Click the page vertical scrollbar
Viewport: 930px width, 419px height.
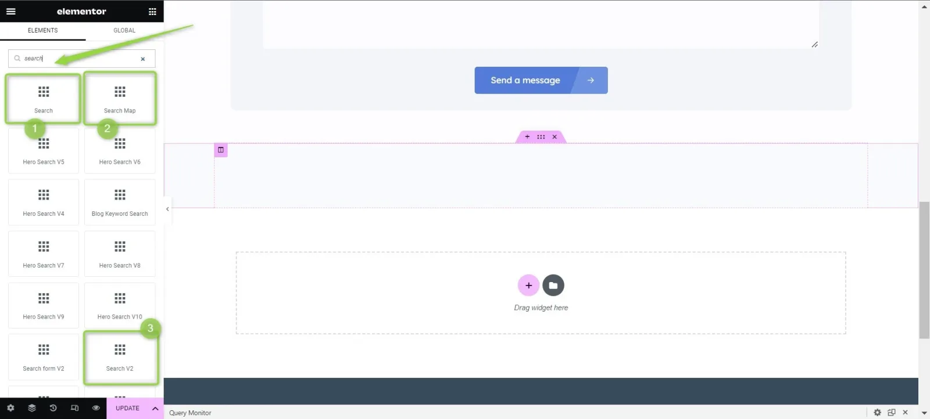pyautogui.click(x=924, y=270)
